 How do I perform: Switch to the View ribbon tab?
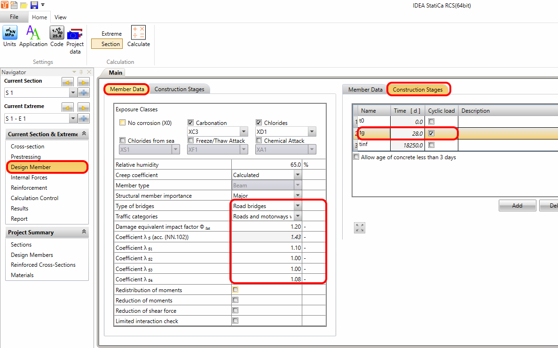[x=60, y=17]
